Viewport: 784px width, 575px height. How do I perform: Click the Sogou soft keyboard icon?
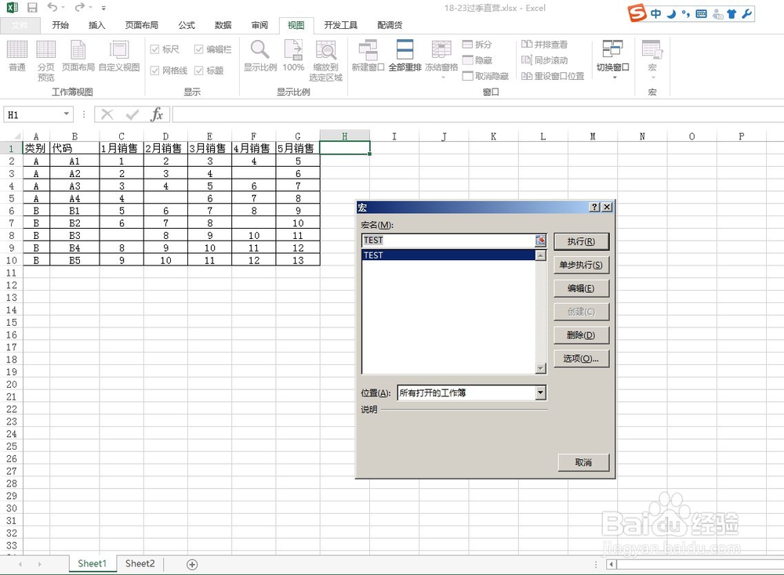702,14
